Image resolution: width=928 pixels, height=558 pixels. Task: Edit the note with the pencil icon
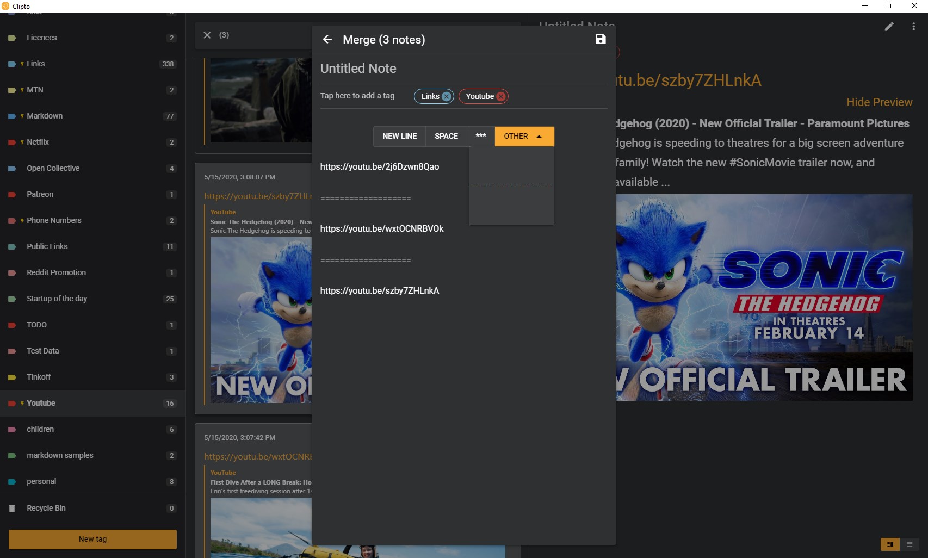[x=889, y=26]
